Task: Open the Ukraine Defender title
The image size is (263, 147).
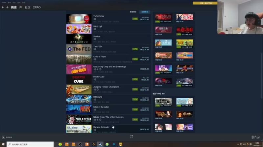Action: point(101,127)
